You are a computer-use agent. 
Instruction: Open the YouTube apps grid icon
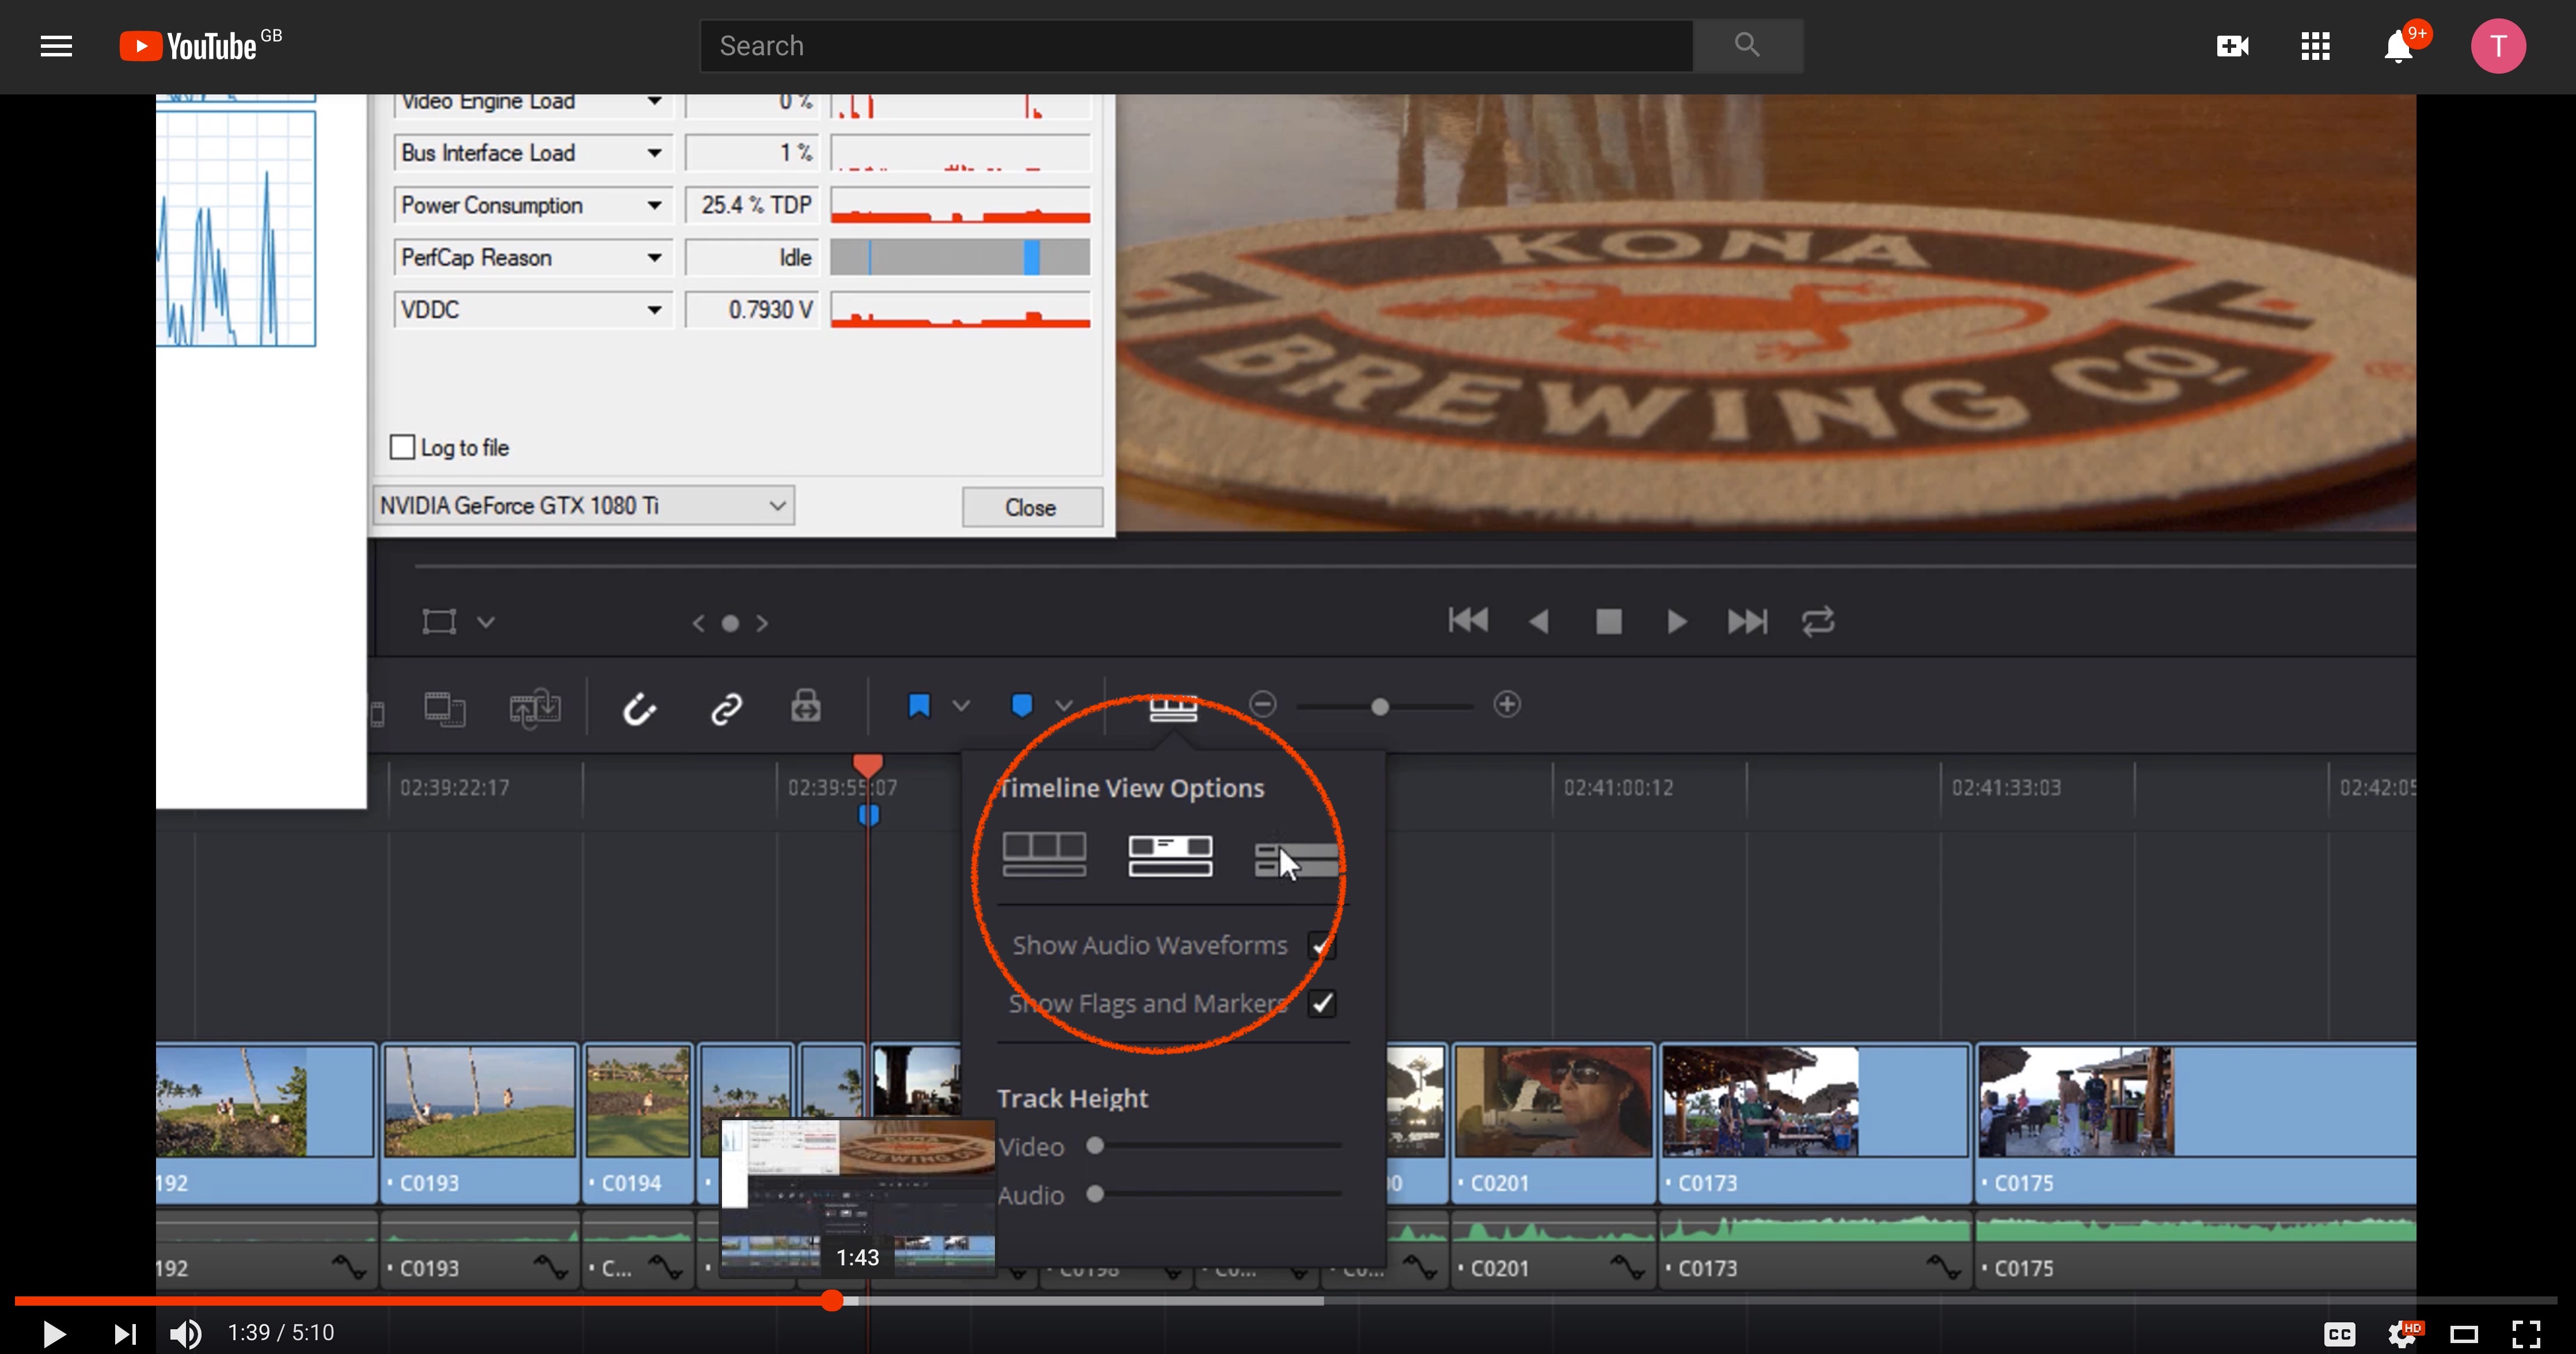2315,46
